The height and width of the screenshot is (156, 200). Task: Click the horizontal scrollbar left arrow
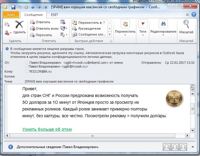tap(7, 136)
